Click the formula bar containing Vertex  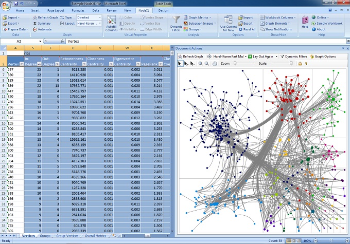[x=206, y=41]
